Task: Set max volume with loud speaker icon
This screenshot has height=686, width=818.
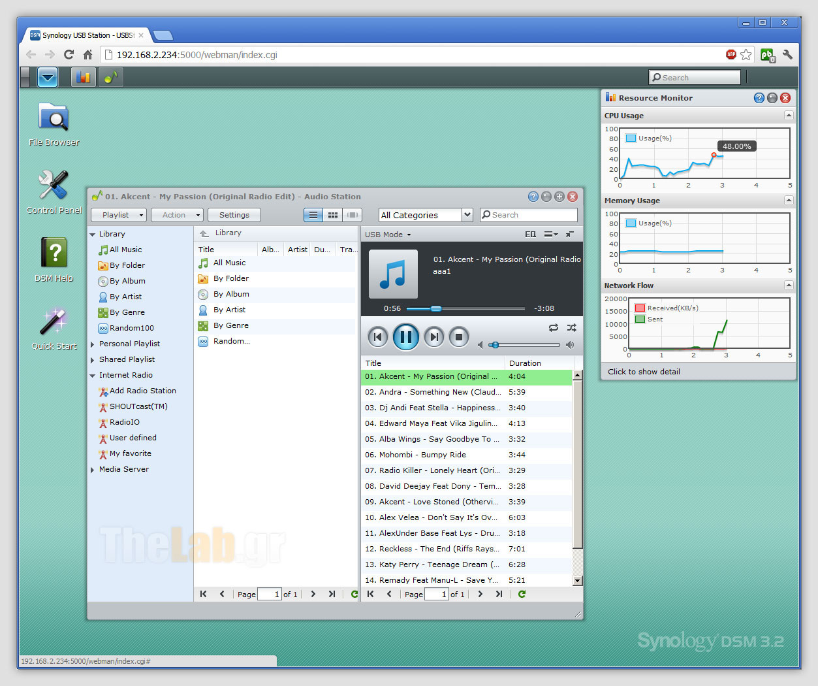Action: [x=570, y=345]
